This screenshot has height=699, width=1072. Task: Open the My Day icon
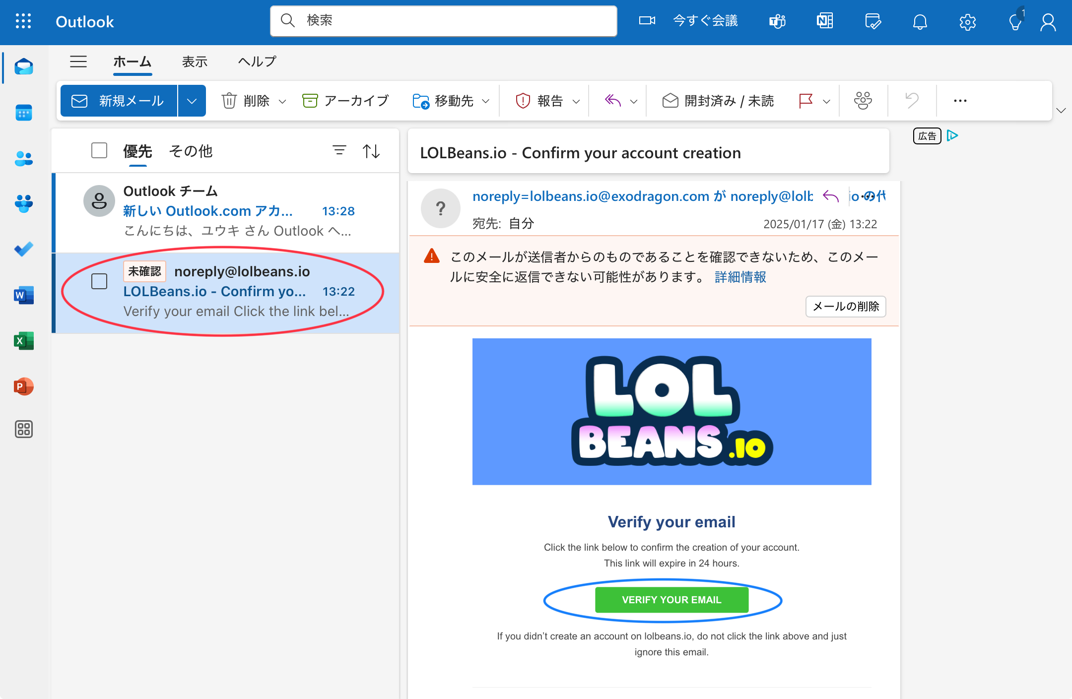click(x=872, y=21)
